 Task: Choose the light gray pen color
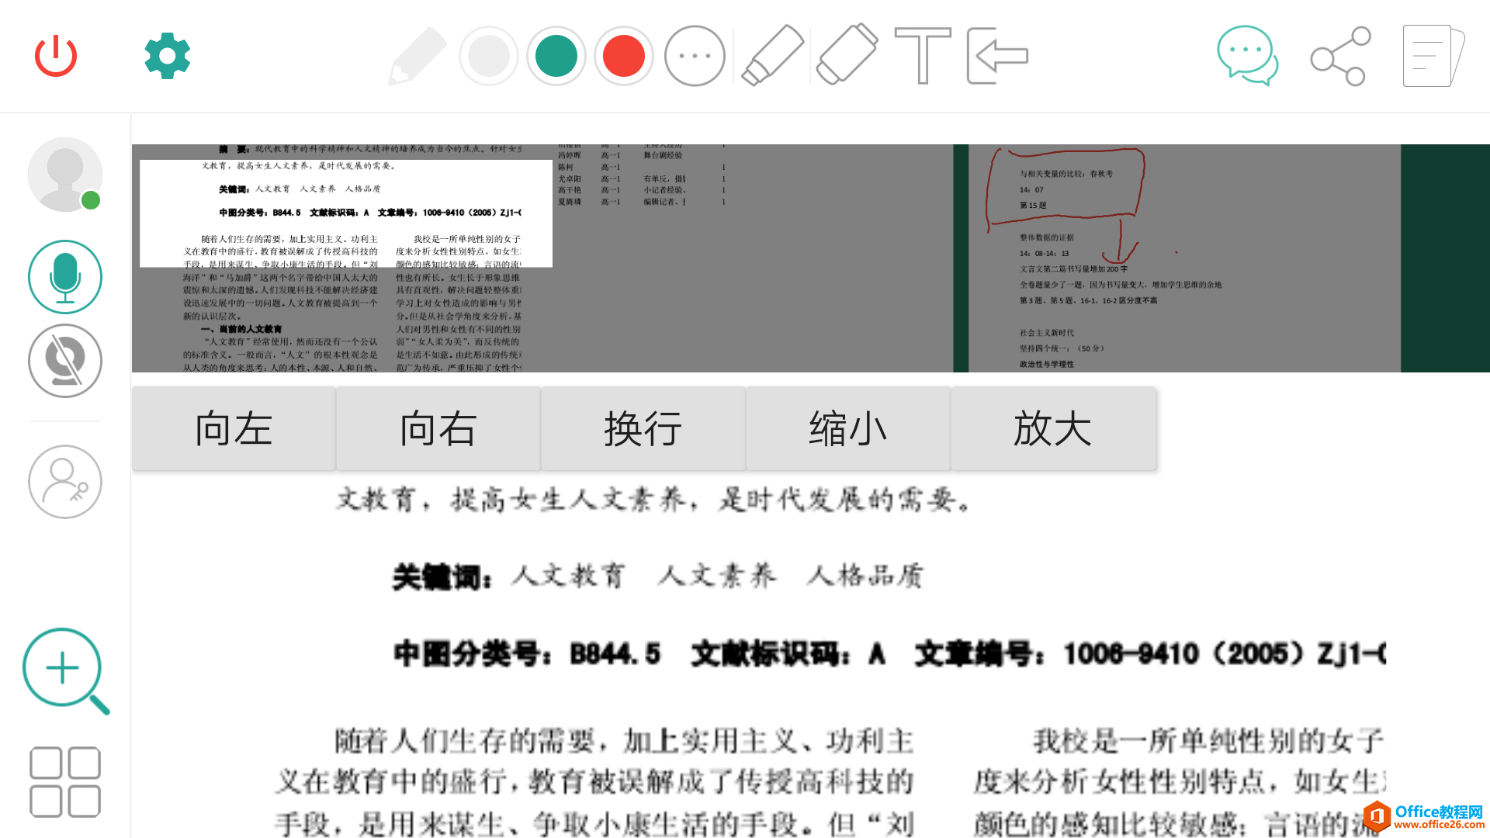(488, 56)
